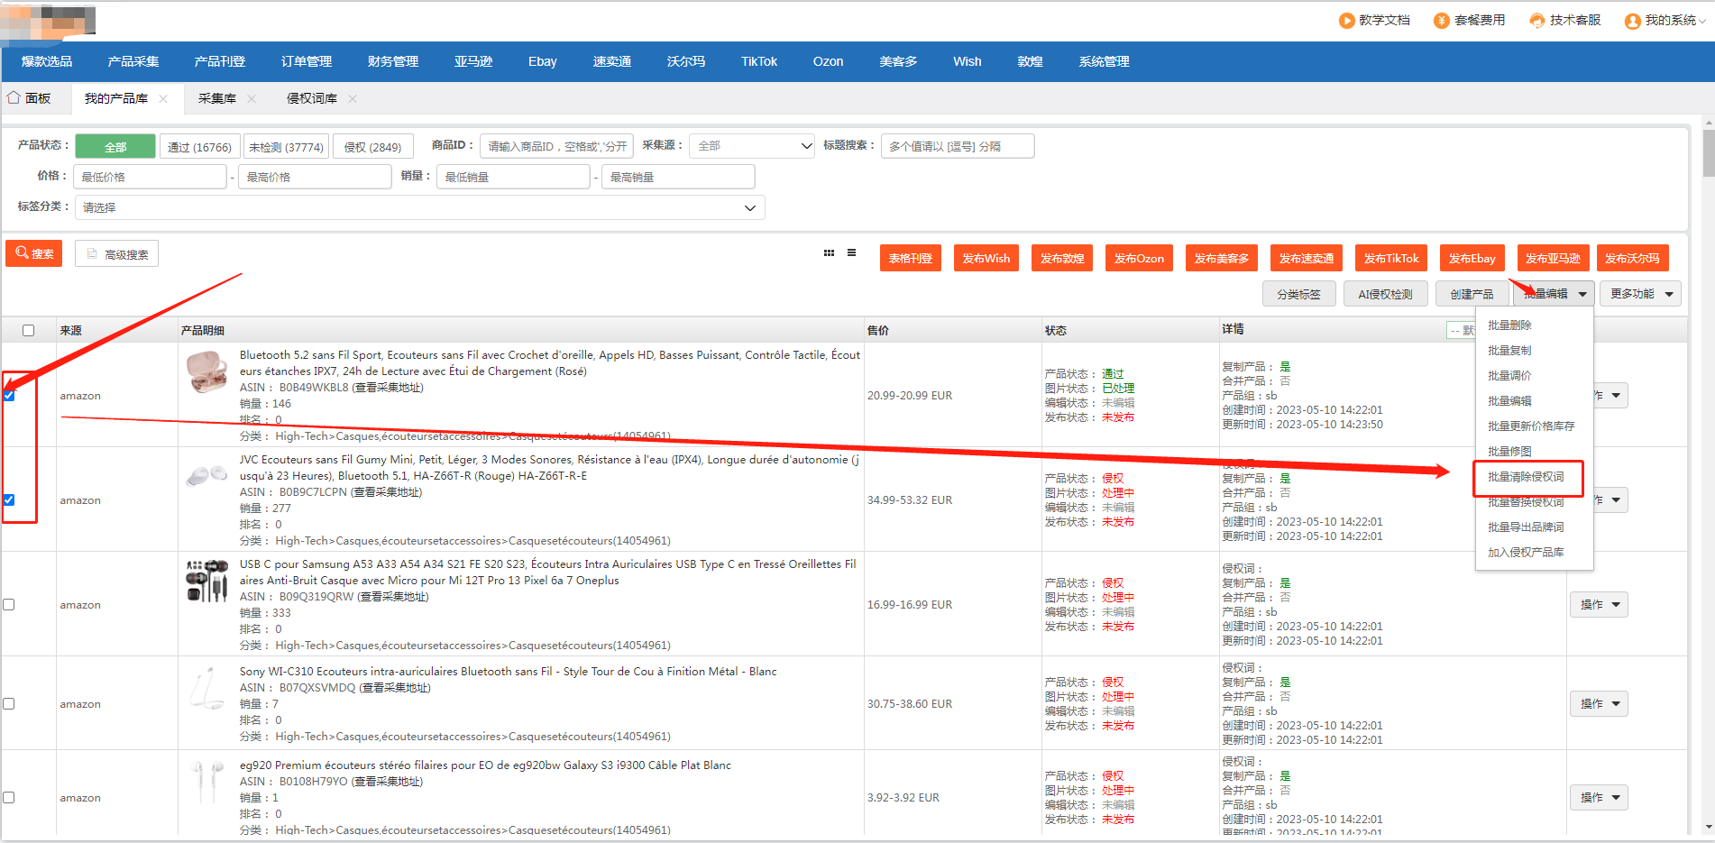Check the USB C pour Samsung row checkbox
The height and width of the screenshot is (843, 1715).
[9, 605]
